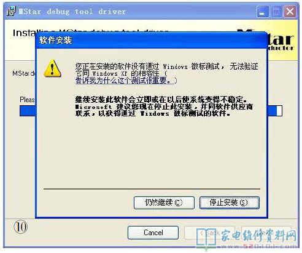Select the MStar debug tool driver title text
302x253 pixels.
[72, 12]
